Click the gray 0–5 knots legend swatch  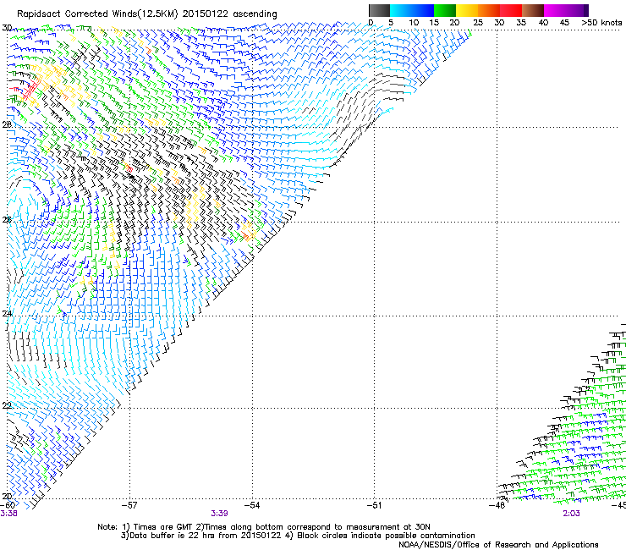tap(379, 10)
